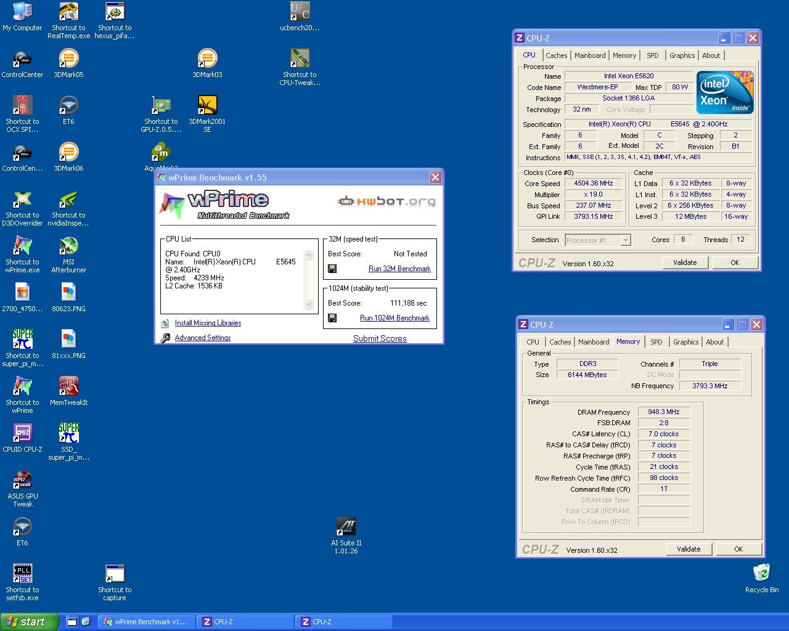Open SPD tab in lower CPU-Z window
Screen dimensions: 789x631
click(656, 342)
